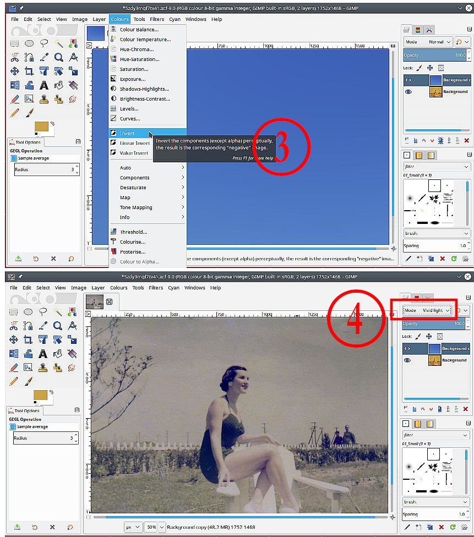
Task: Select Clone stamp tool in the photo GIMP window
Action: click(43, 368)
